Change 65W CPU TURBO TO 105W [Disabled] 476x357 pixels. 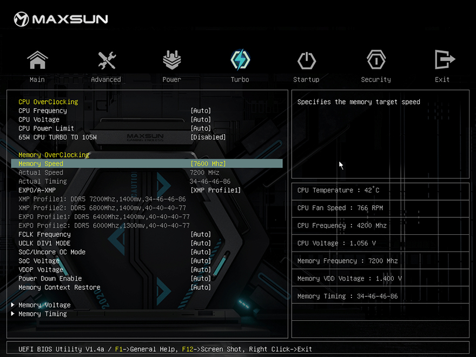[208, 137]
